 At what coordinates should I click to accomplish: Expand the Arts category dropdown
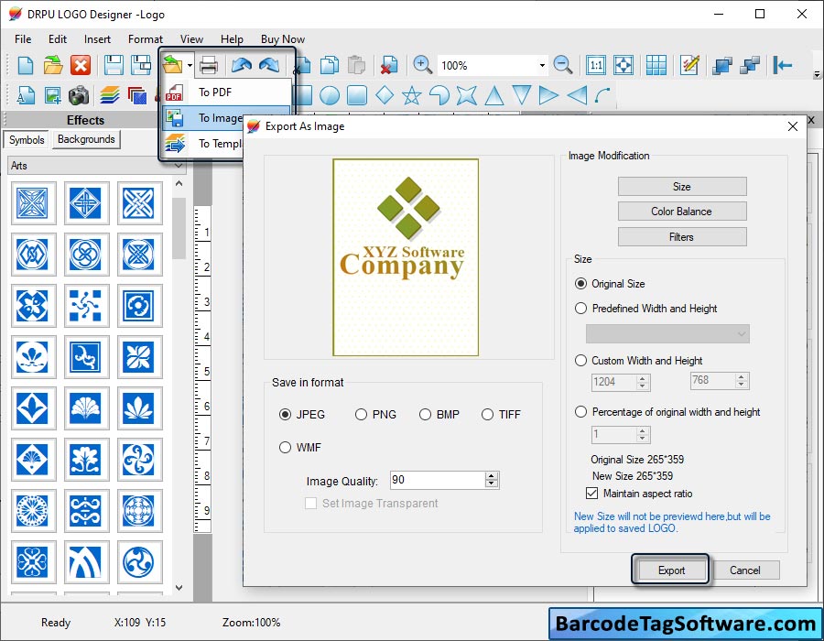pyautogui.click(x=179, y=166)
